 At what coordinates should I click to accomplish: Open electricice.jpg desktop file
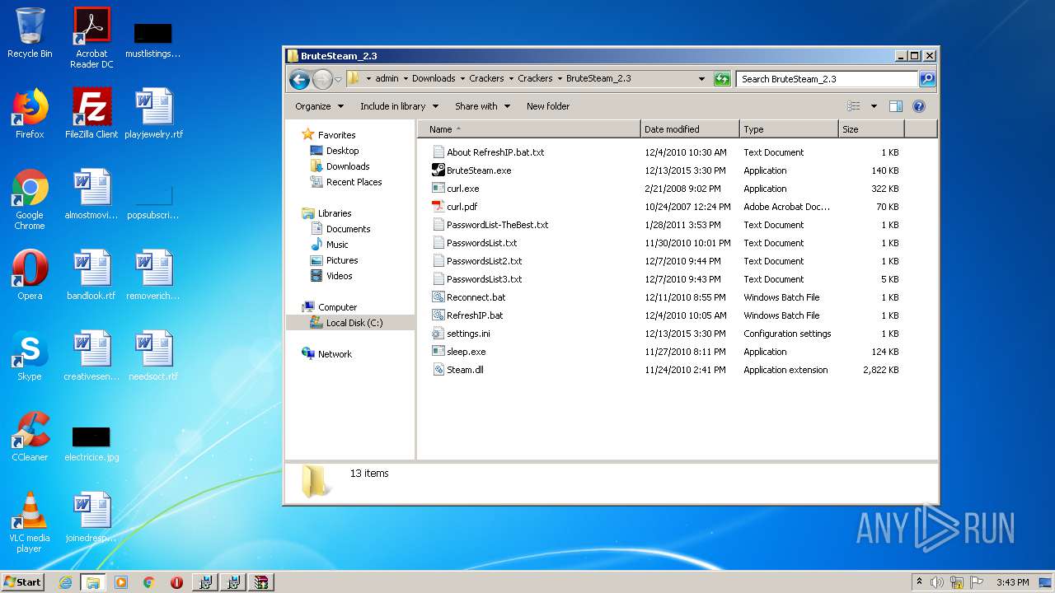(91, 443)
